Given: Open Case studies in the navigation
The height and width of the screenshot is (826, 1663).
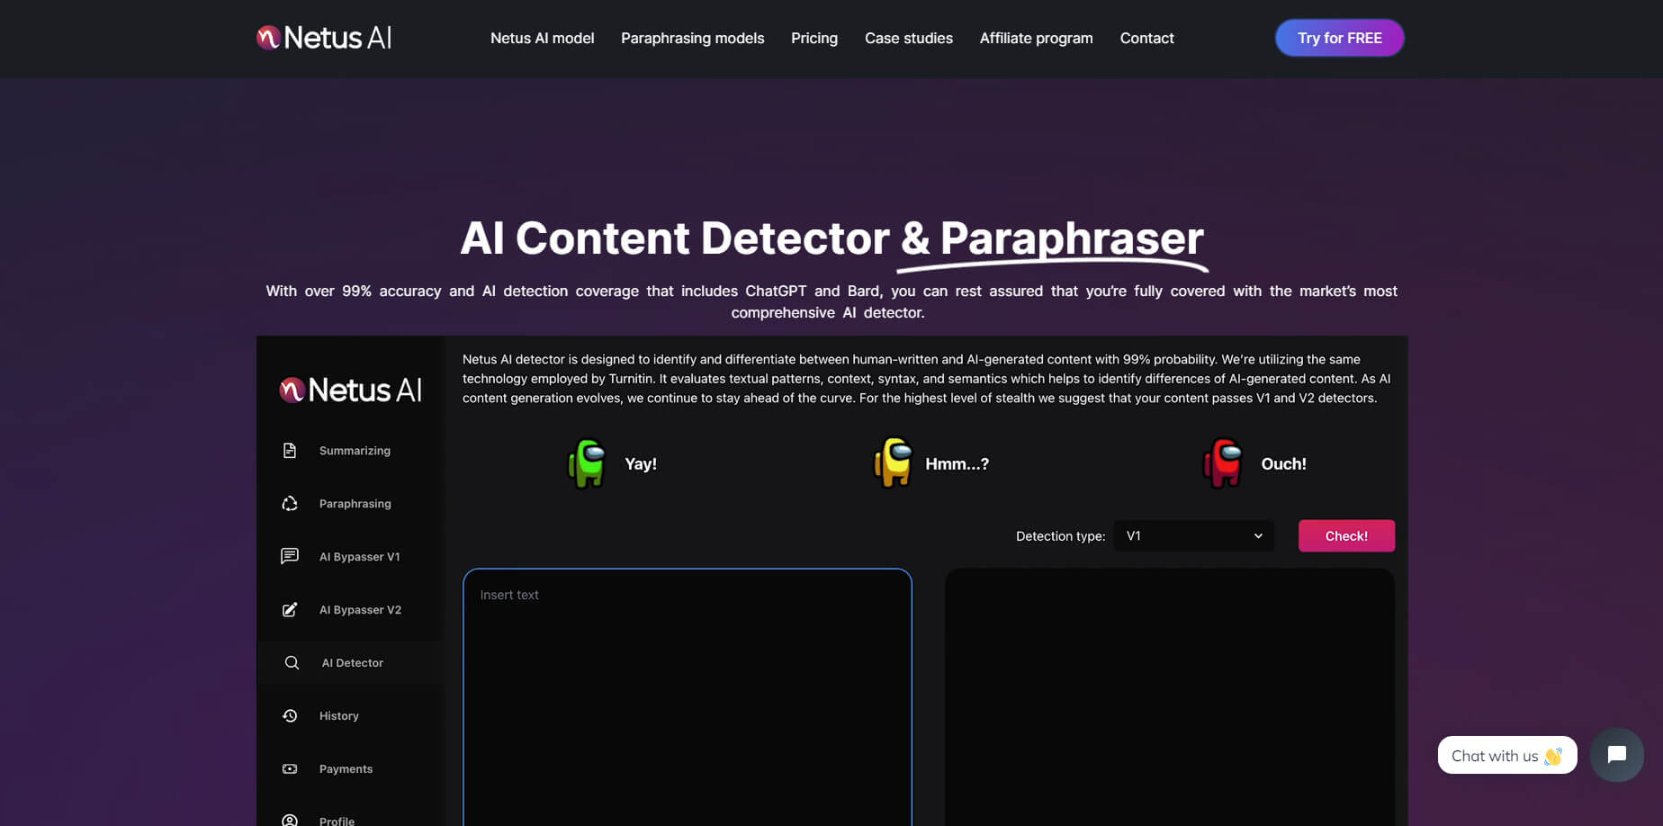Looking at the screenshot, I should point(909,38).
